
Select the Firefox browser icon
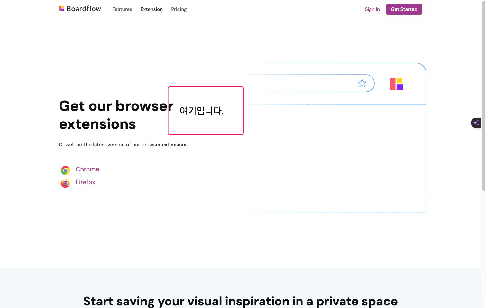pyautogui.click(x=65, y=183)
